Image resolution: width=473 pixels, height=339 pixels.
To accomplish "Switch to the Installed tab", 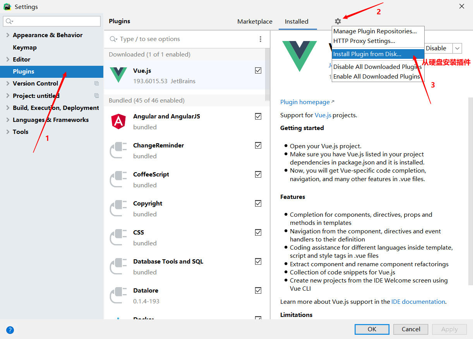I will coord(296,22).
